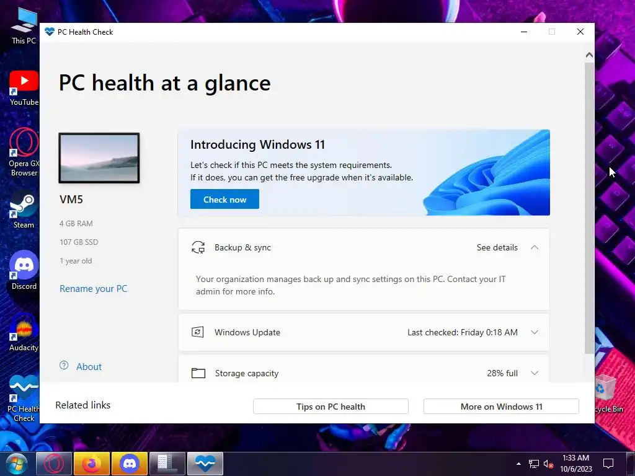
Task: Open Tips on PC health
Action: coord(331,407)
